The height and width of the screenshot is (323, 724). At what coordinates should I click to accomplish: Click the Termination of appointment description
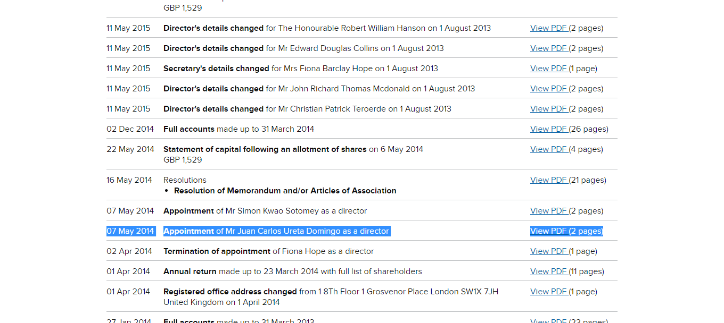[x=268, y=251]
